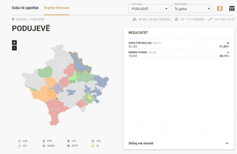237x154 pixels.
Task: Click the PDK legend color dot
Action: (44, 141)
